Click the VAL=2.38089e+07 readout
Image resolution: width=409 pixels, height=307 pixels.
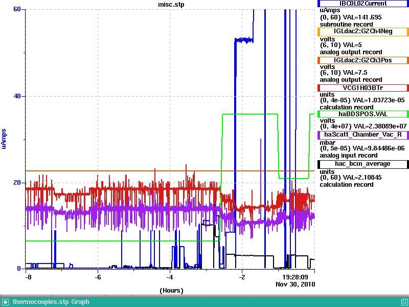coord(380,126)
